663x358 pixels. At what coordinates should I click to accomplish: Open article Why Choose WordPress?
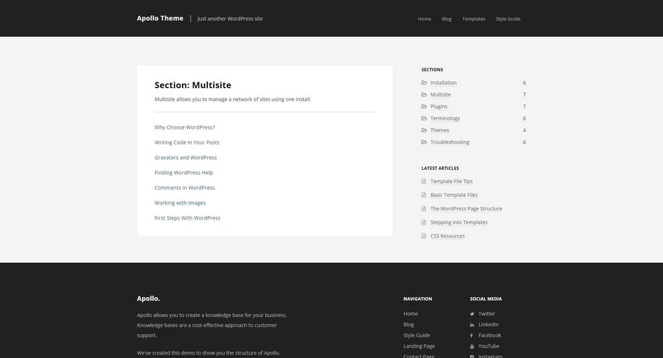coord(185,128)
